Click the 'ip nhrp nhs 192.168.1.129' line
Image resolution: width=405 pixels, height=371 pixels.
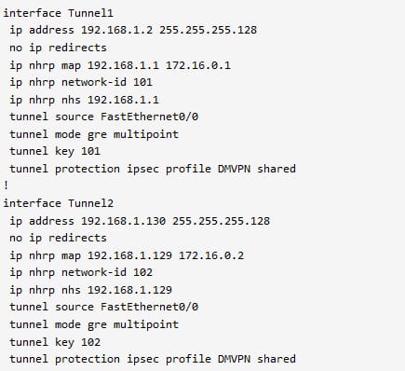90,290
